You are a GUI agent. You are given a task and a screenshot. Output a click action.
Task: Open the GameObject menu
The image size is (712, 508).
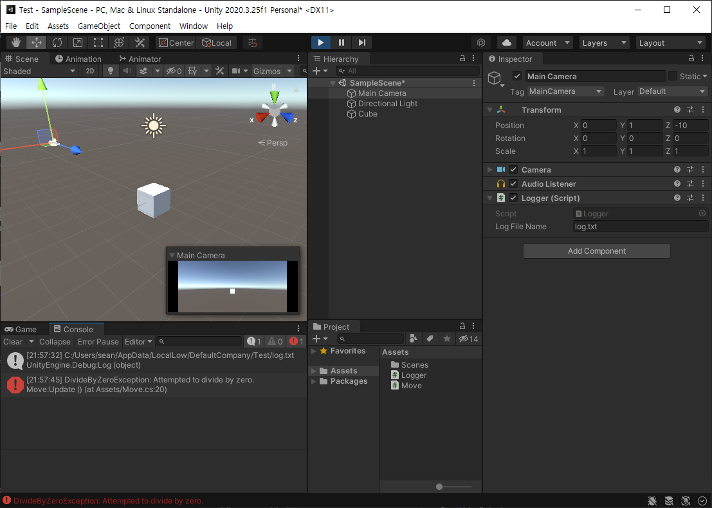coord(99,26)
